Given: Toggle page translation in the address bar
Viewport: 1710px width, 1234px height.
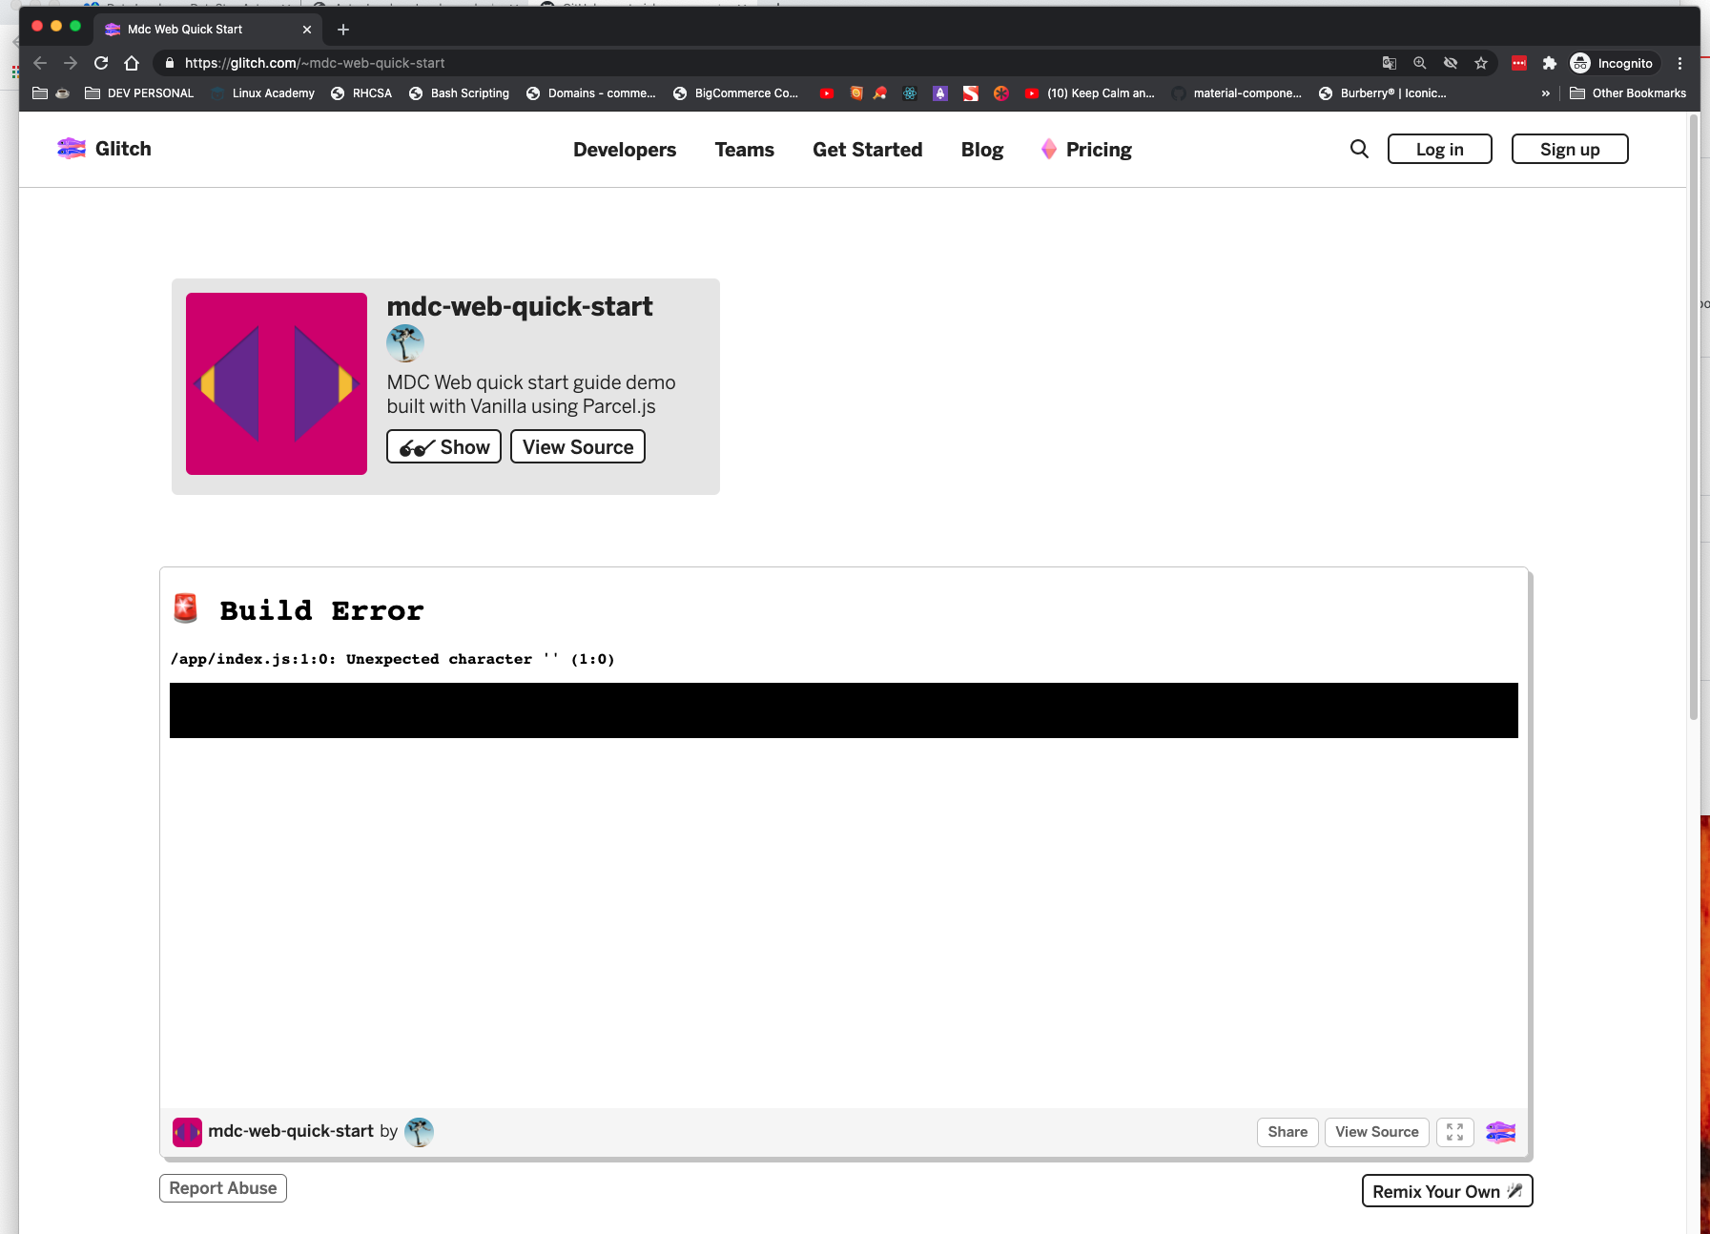Looking at the screenshot, I should [1390, 63].
